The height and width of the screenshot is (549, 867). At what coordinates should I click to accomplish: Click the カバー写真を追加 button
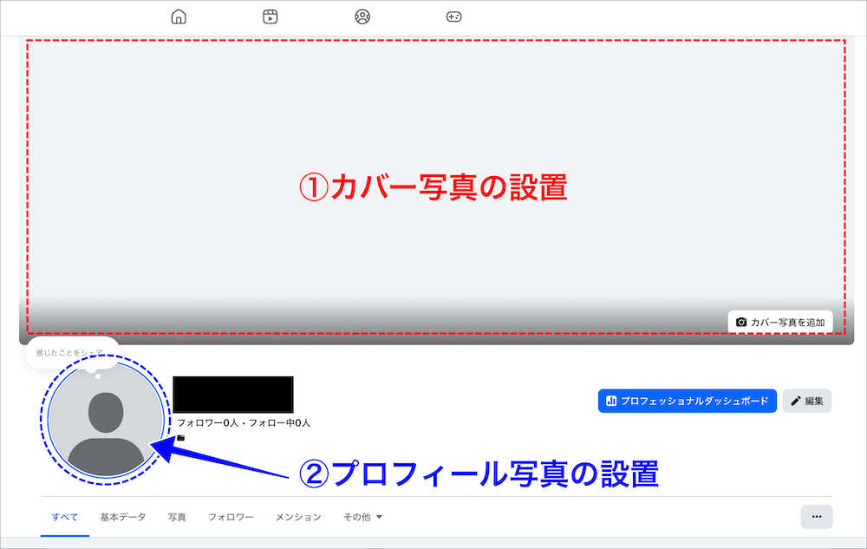(x=780, y=322)
